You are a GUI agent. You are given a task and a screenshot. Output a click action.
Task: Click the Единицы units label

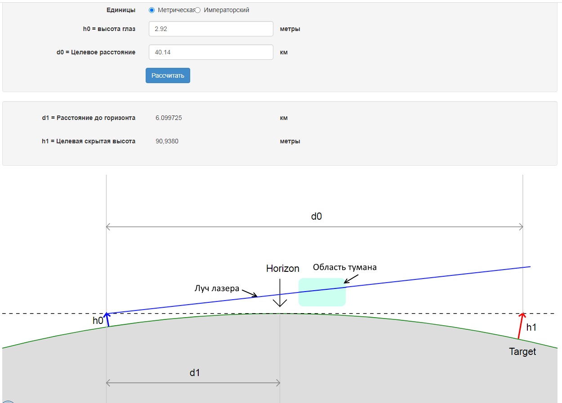tap(121, 10)
